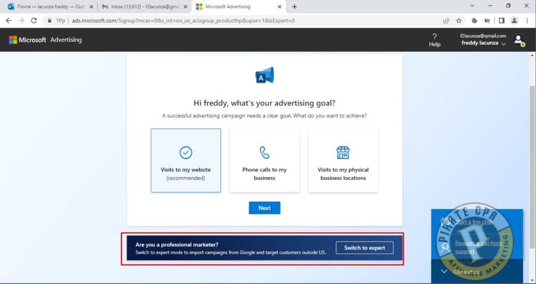Screen dimensions: 536x284
Task: Click the Switch to expert button
Action: 364,248
